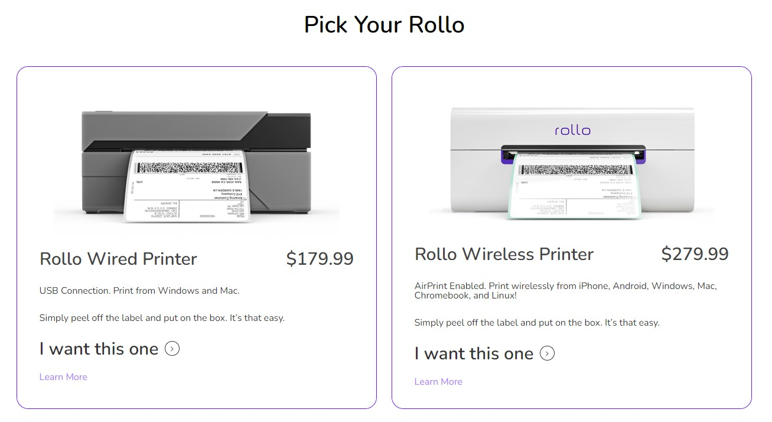Viewport: 772px width, 422px height.
Task: Click the shipping label on the white wireless printer
Action: (x=575, y=185)
